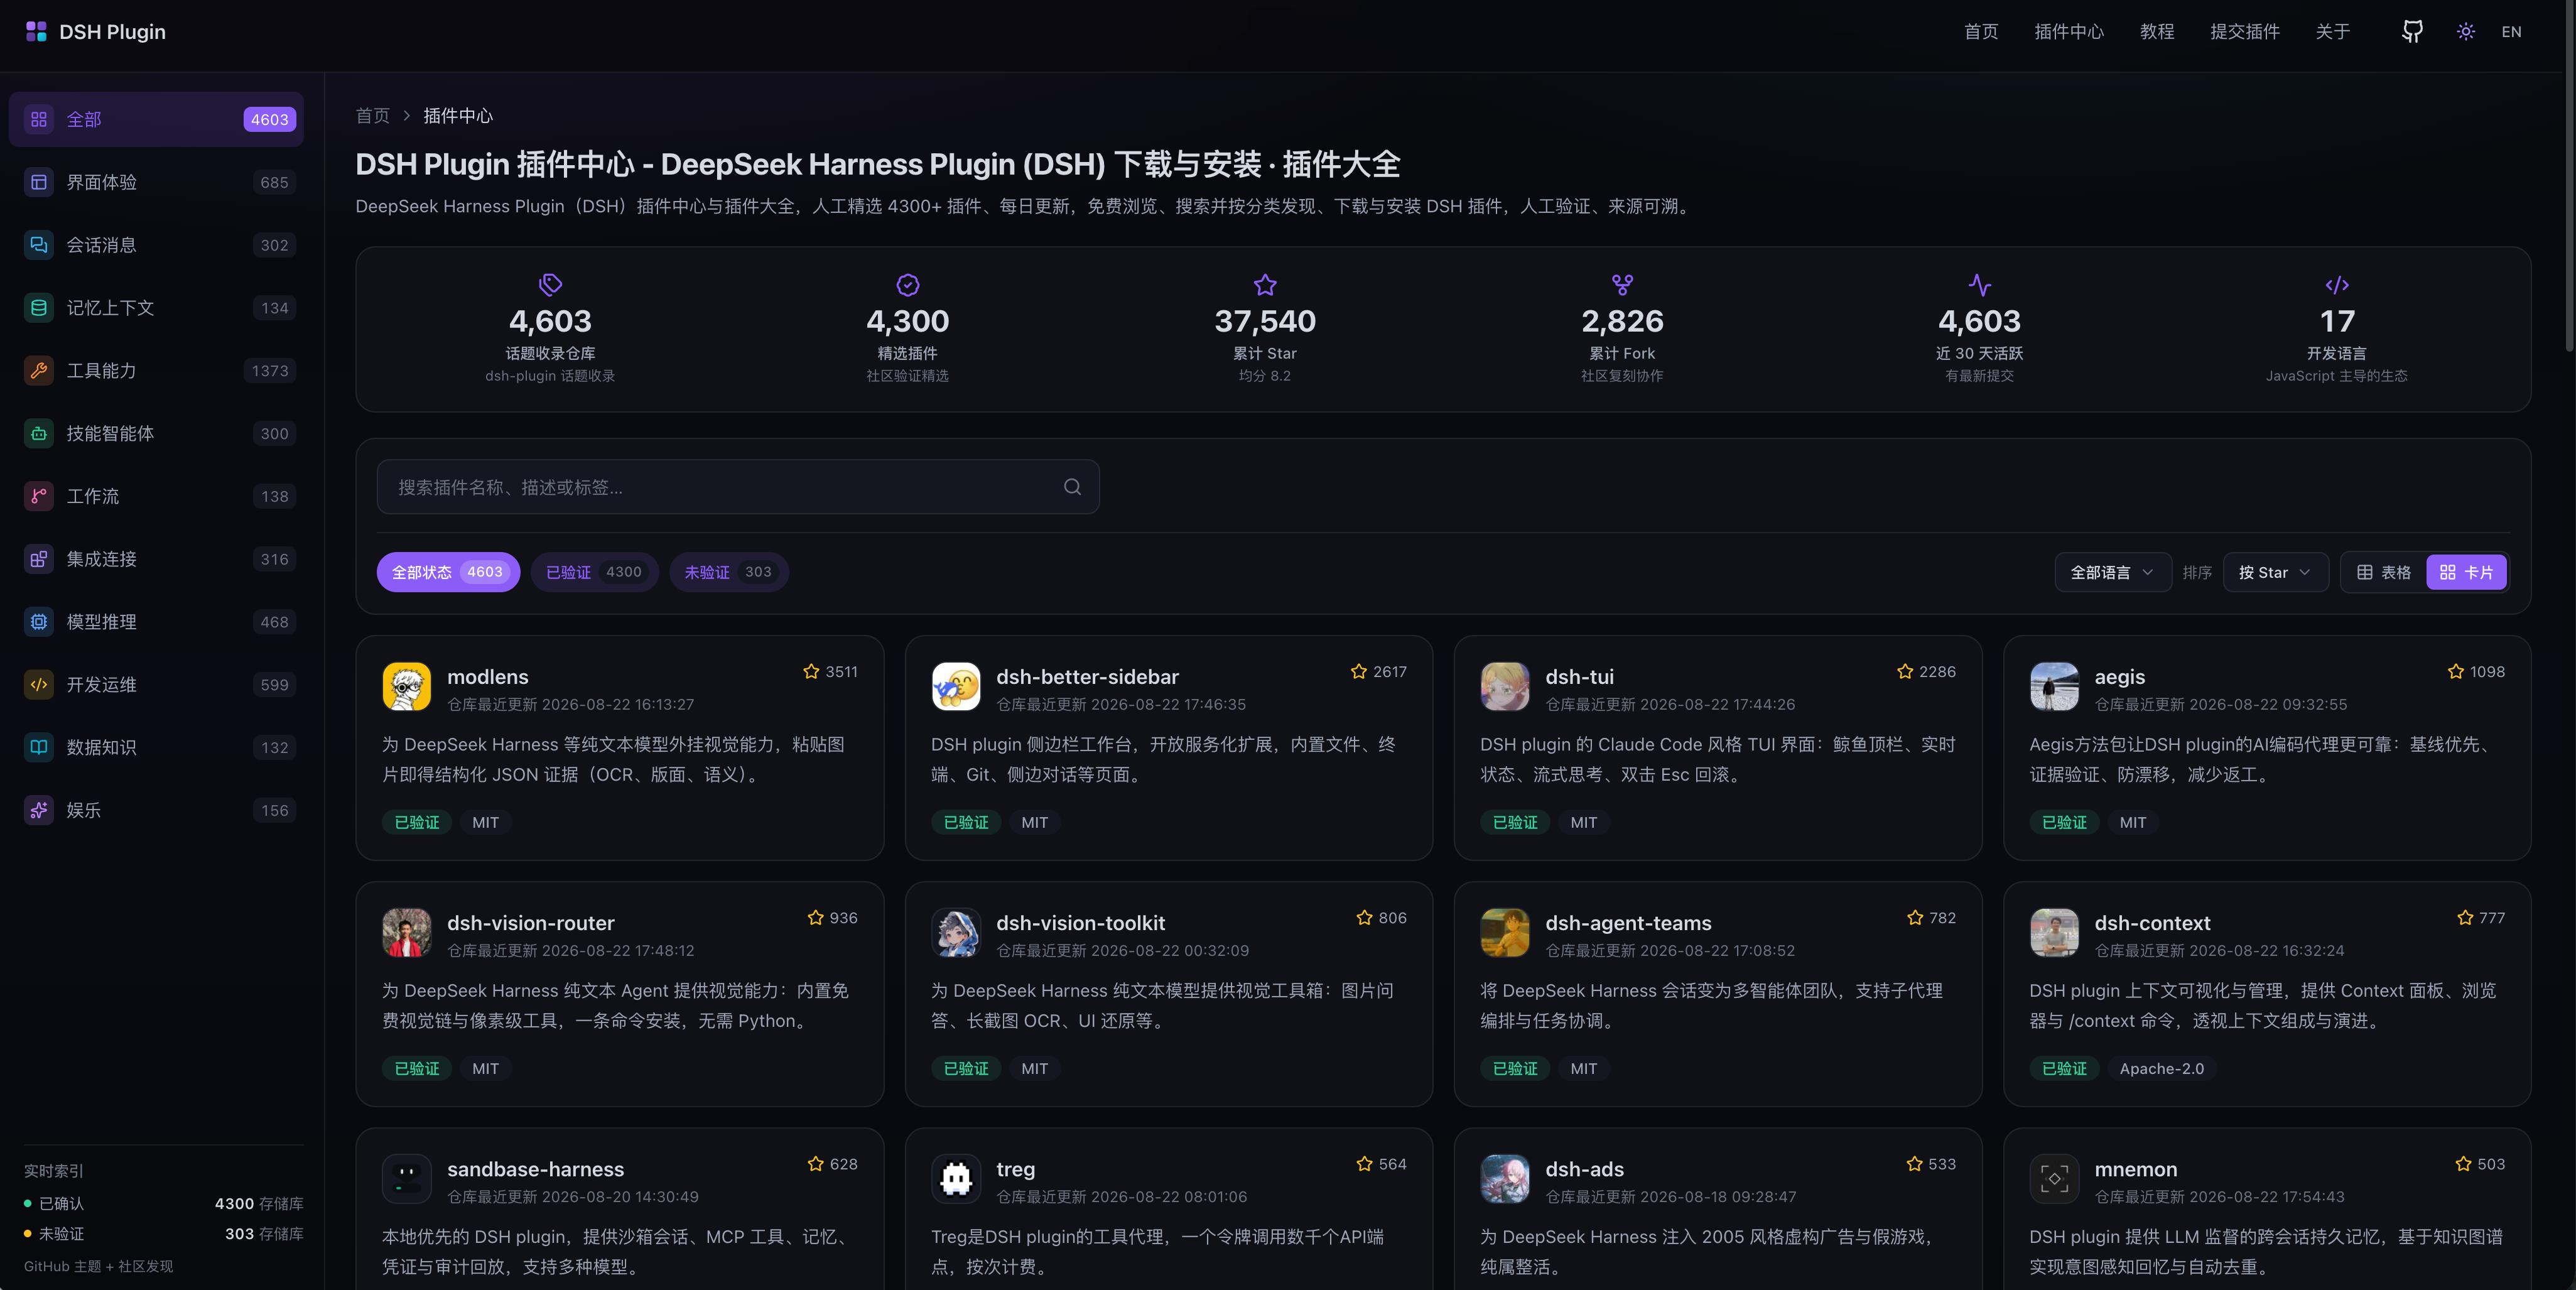
Task: Filter by 未验证 303 status
Action: tap(728, 572)
